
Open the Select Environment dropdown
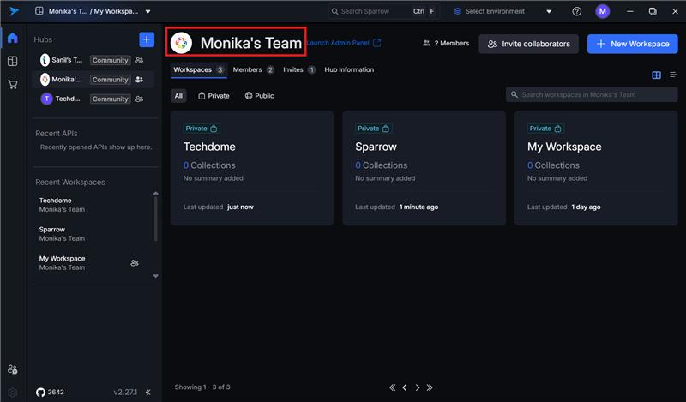tap(503, 11)
